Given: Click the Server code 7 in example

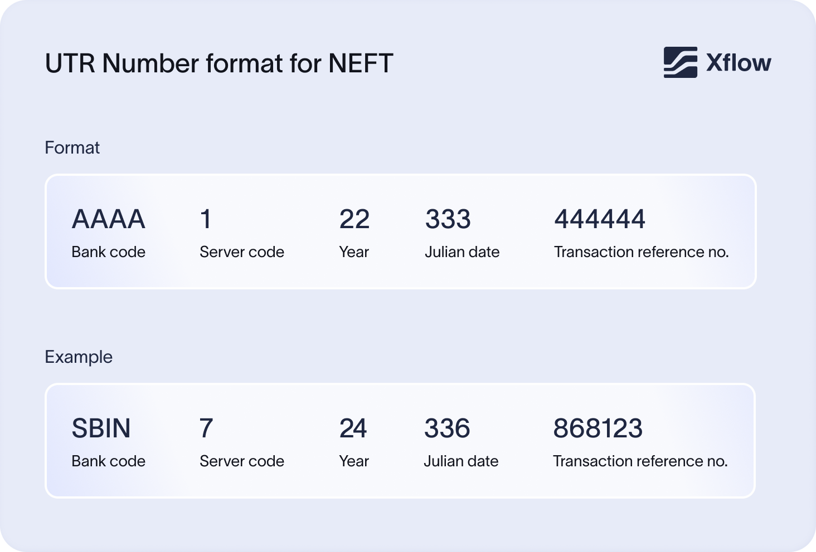Looking at the screenshot, I should 206,428.
